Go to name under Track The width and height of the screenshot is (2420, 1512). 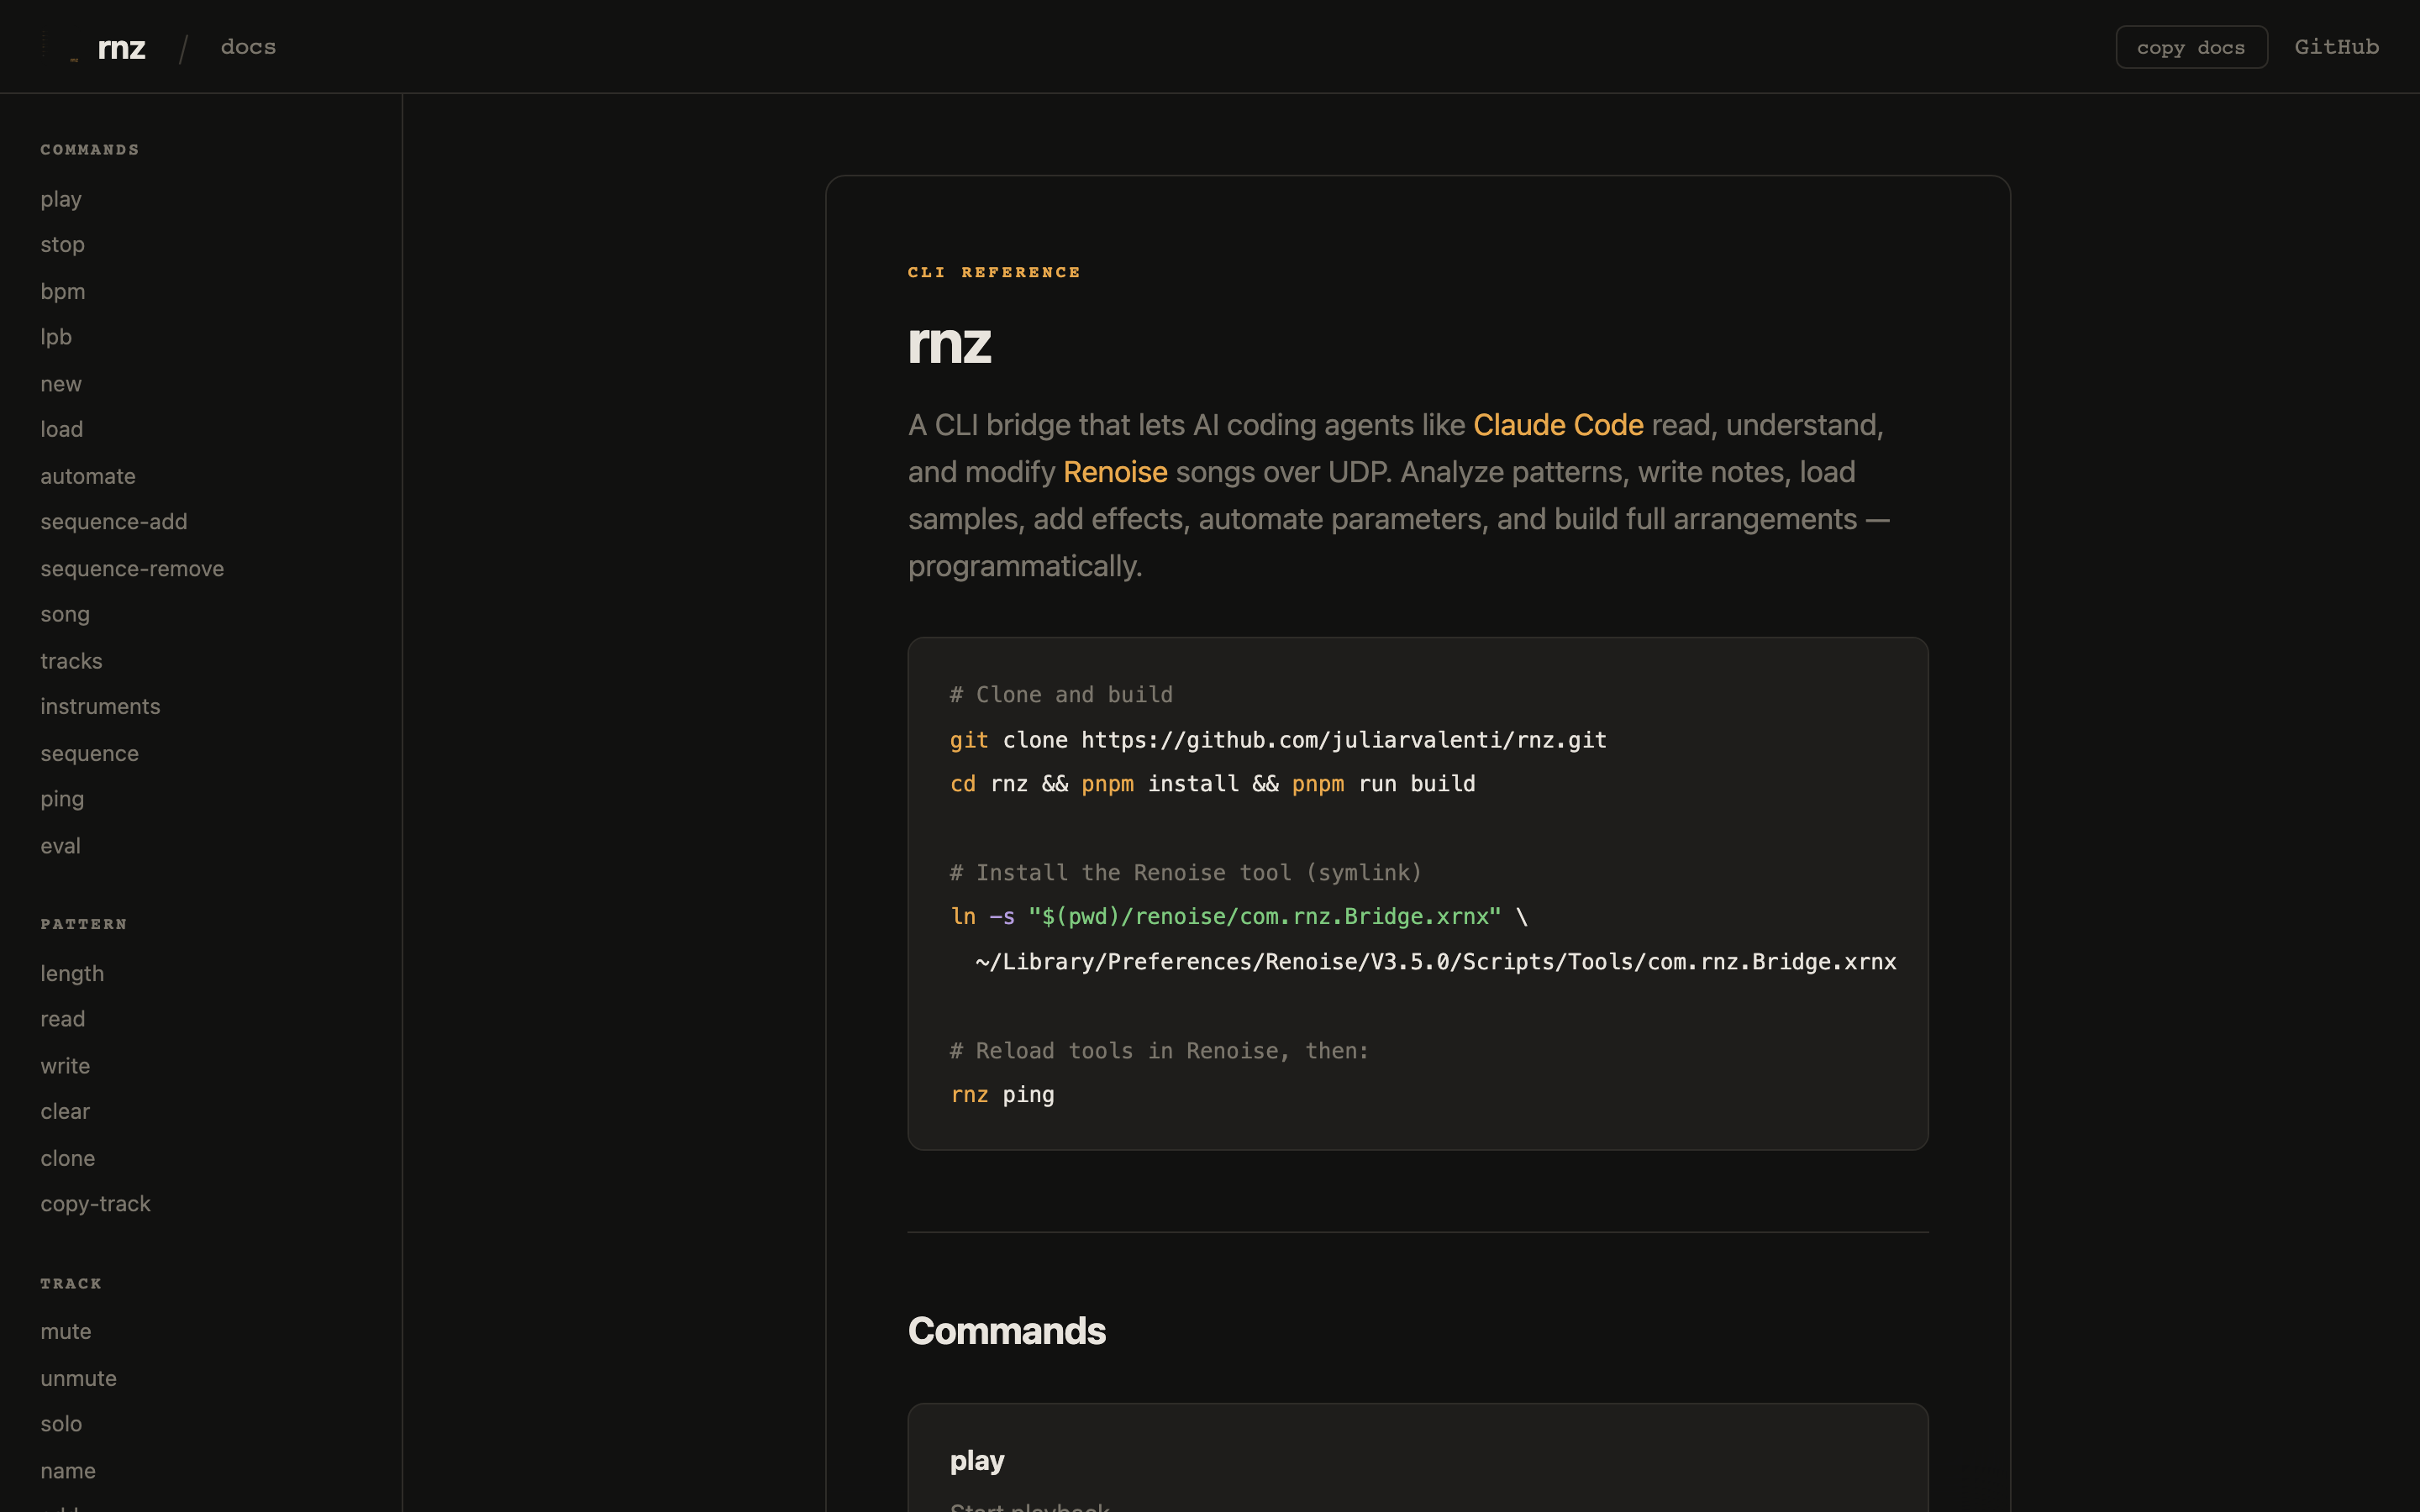pos(68,1471)
